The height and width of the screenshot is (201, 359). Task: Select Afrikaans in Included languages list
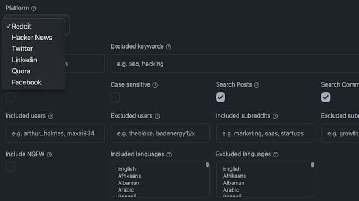click(x=129, y=176)
